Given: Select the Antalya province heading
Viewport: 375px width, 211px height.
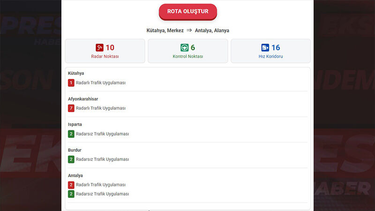Looking at the screenshot, I should [x=75, y=175].
